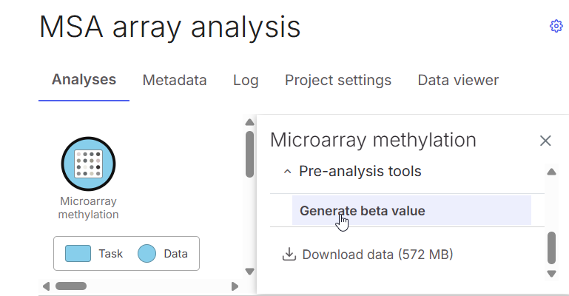569x296 pixels.
Task: Switch to the Metadata tab
Action: 175,80
